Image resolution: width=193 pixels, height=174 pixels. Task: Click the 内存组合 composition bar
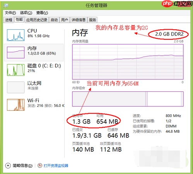[128, 99]
